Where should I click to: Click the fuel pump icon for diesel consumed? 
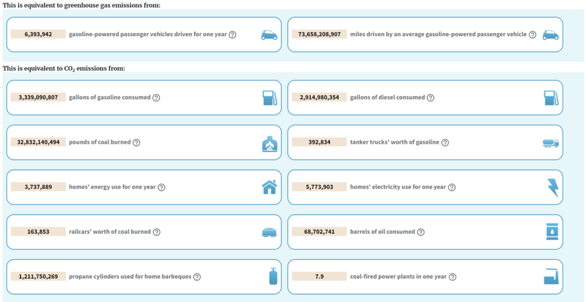click(x=551, y=98)
